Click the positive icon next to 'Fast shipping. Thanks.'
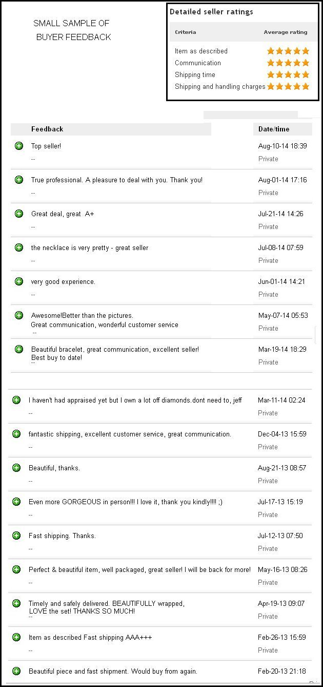 tap(16, 536)
